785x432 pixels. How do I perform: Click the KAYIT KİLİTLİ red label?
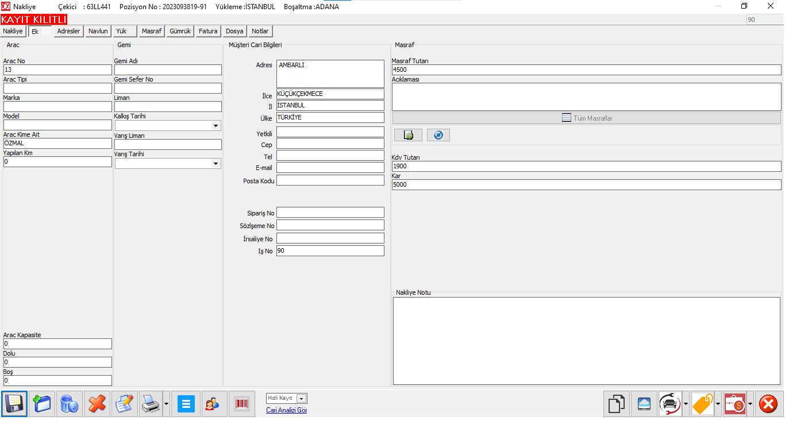[x=34, y=20]
